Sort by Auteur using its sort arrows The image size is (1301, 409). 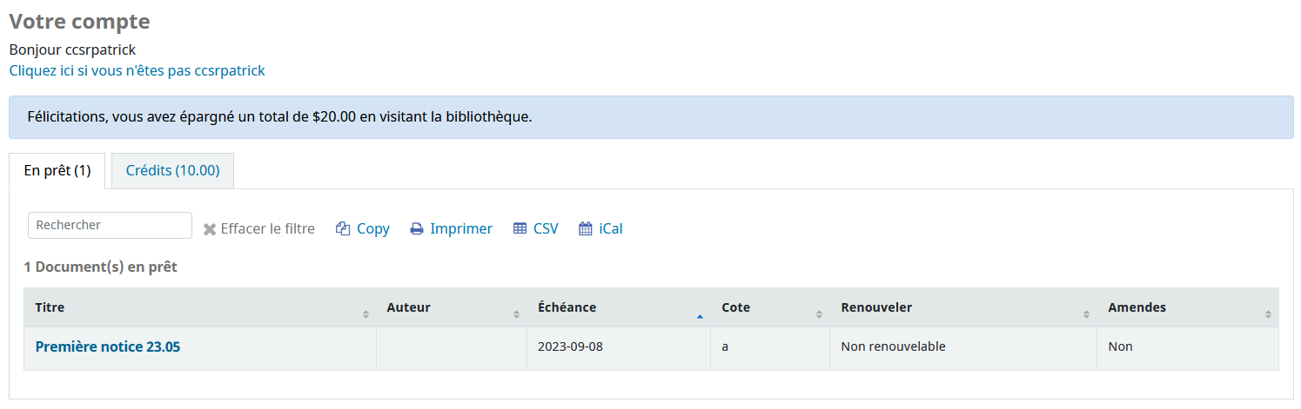click(x=517, y=313)
